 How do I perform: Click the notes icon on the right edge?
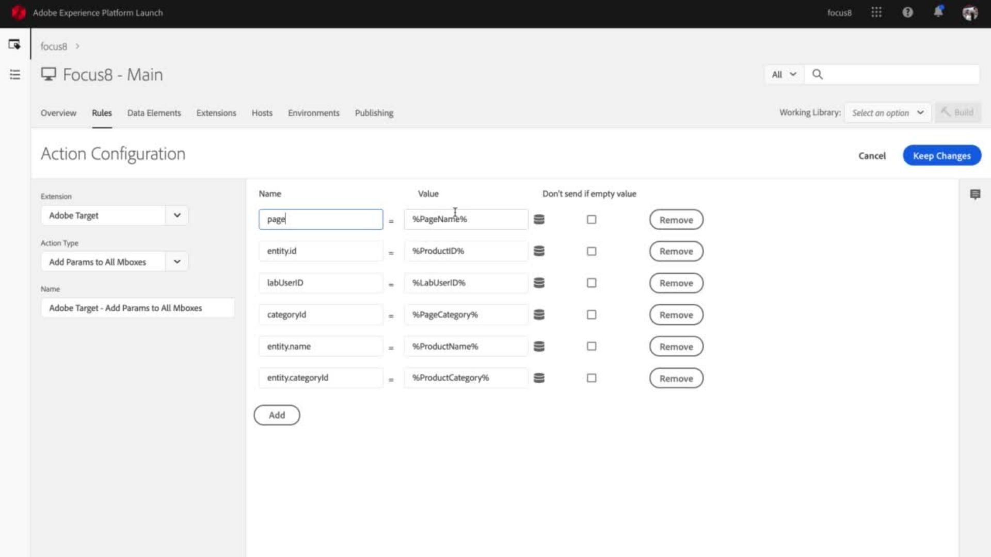(976, 194)
